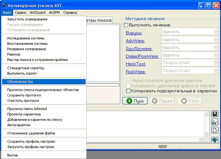This screenshot has width=221, height=159.
Task: Select 'Обновление баз' menu item
Action: coord(44,82)
